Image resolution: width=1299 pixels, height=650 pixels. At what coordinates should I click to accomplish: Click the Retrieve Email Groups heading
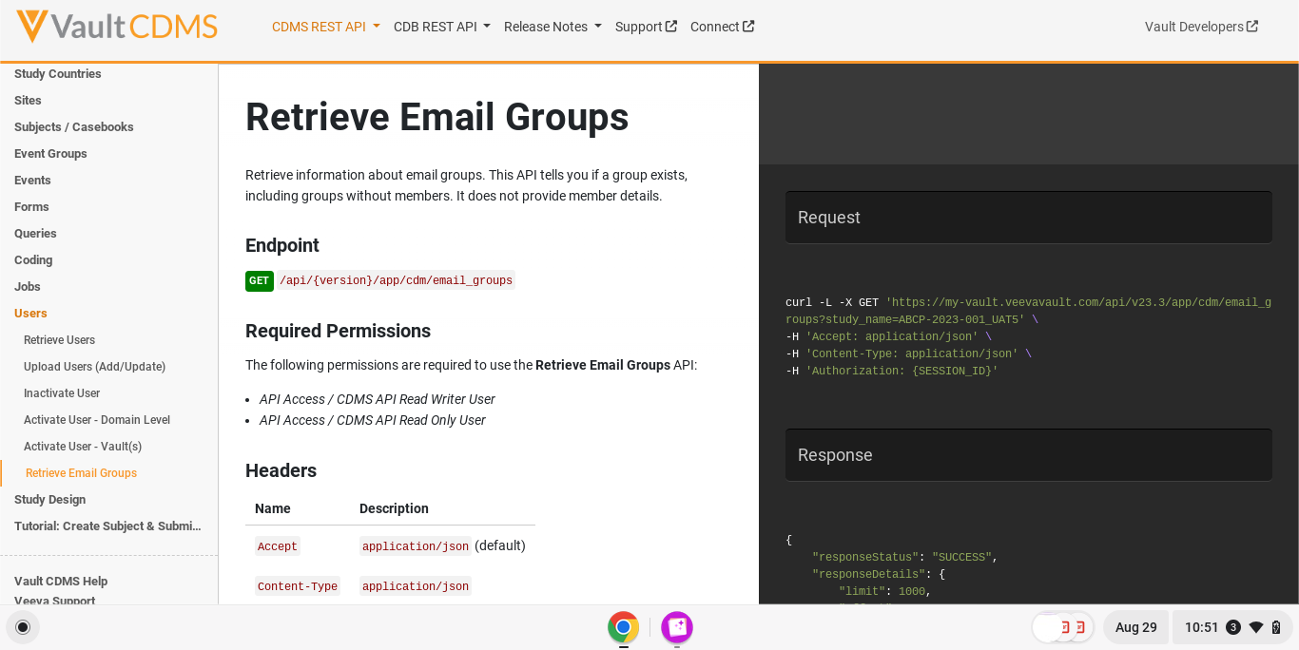[436, 117]
